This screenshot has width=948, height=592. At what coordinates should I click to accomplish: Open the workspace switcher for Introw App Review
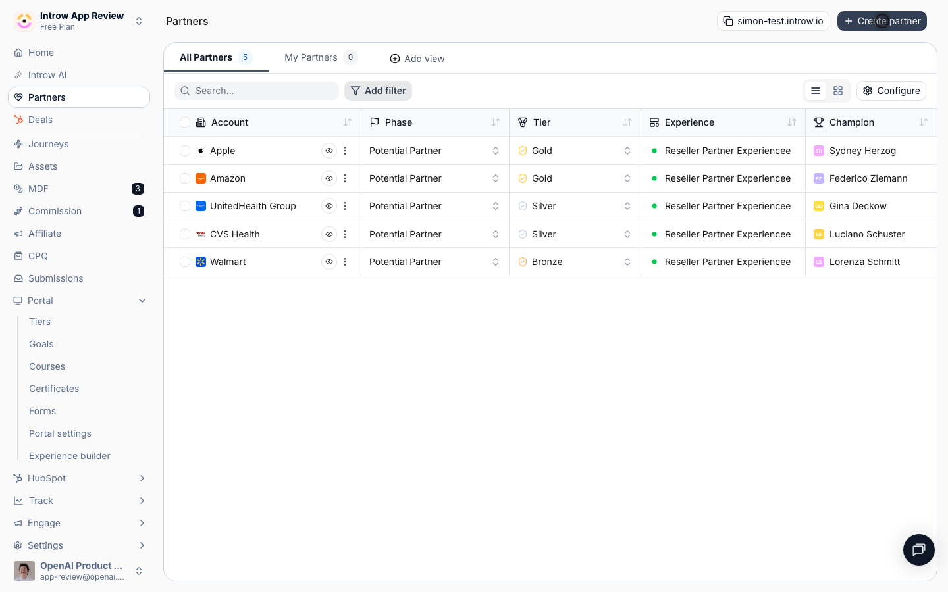coord(139,21)
